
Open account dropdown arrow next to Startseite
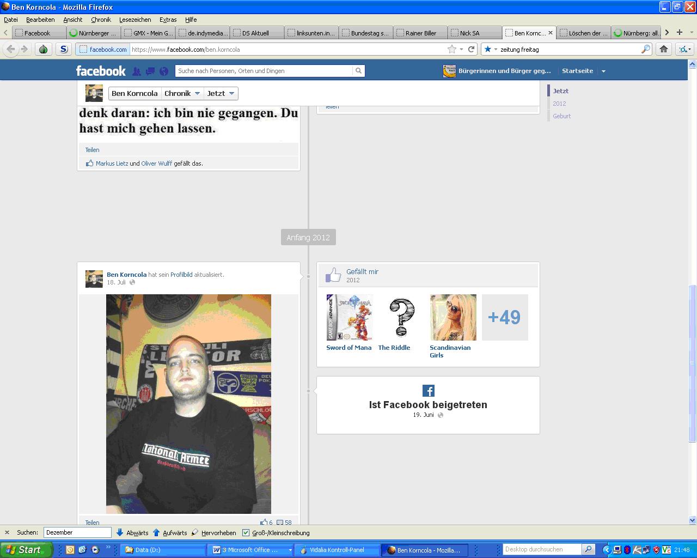point(603,71)
